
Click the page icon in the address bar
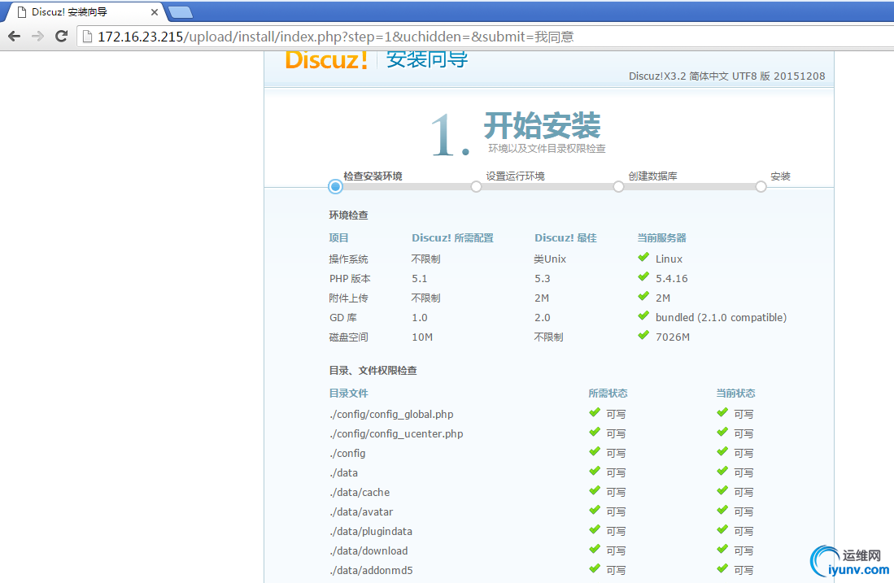(x=87, y=37)
